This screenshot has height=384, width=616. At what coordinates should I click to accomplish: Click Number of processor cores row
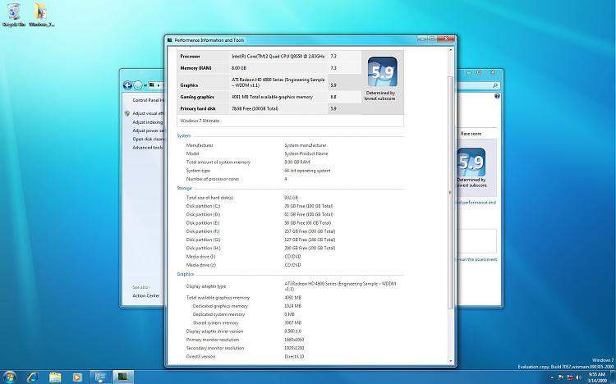[237, 179]
